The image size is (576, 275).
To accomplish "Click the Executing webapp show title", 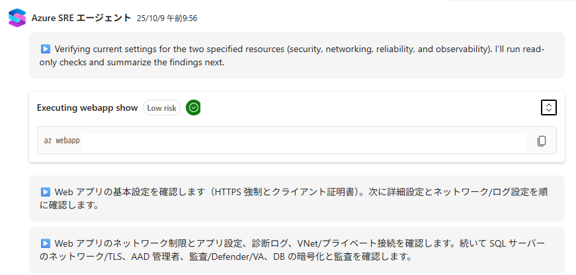I will click(87, 107).
